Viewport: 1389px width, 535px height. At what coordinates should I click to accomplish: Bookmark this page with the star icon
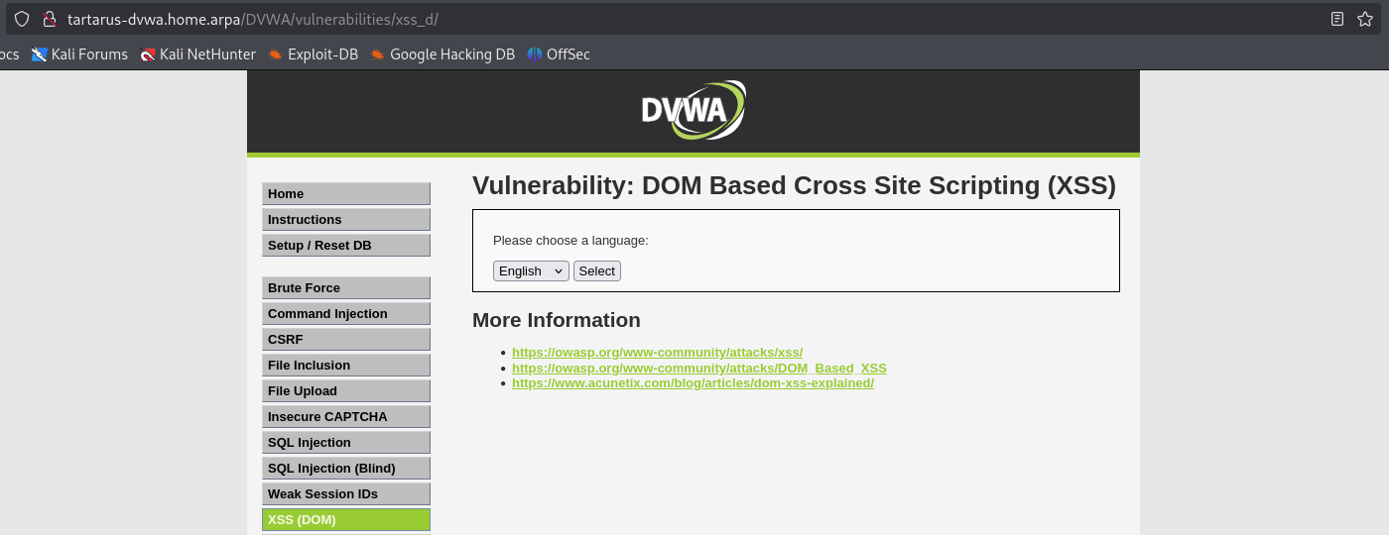point(1365,19)
